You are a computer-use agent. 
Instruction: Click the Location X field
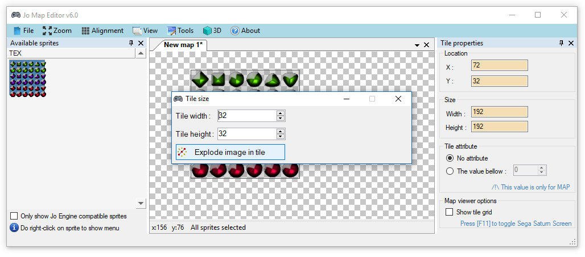(500, 65)
